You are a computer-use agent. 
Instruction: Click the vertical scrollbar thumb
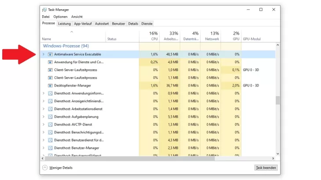pyautogui.click(x=277, y=100)
